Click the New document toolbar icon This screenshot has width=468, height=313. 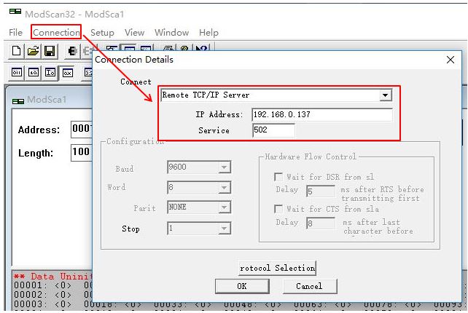[x=16, y=51]
